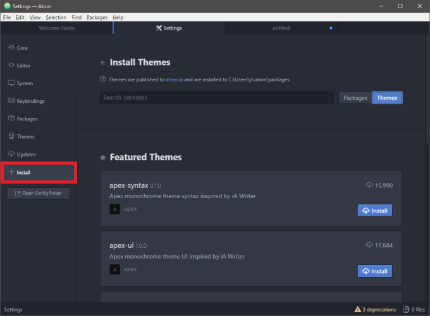
Task: Install the apex-ui theme
Action: pos(375,271)
